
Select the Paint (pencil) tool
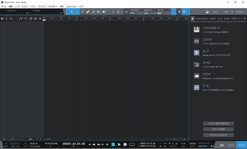[93, 12]
